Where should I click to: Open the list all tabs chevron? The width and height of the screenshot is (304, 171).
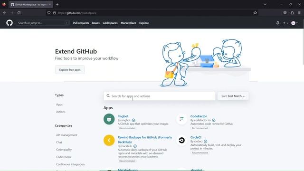point(265,4)
